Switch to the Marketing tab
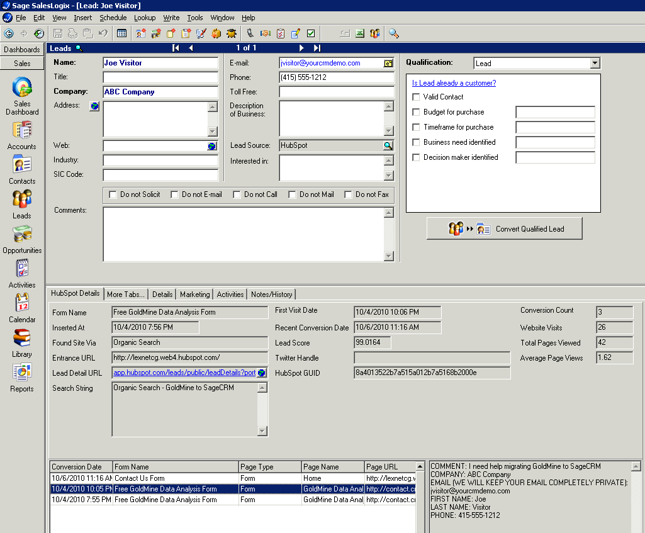Image resolution: width=645 pixels, height=533 pixels. (x=194, y=295)
